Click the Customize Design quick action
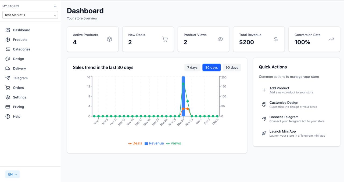The width and height of the screenshot is (344, 182). (x=296, y=104)
